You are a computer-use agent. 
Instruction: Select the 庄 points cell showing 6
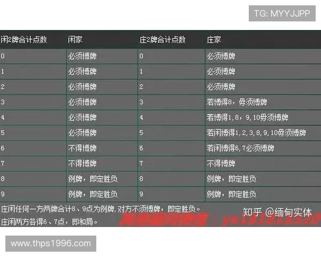point(172,148)
